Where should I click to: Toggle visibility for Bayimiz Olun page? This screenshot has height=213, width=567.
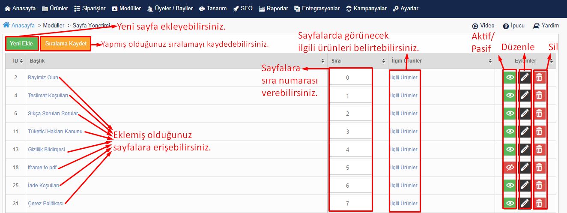[x=510, y=78]
